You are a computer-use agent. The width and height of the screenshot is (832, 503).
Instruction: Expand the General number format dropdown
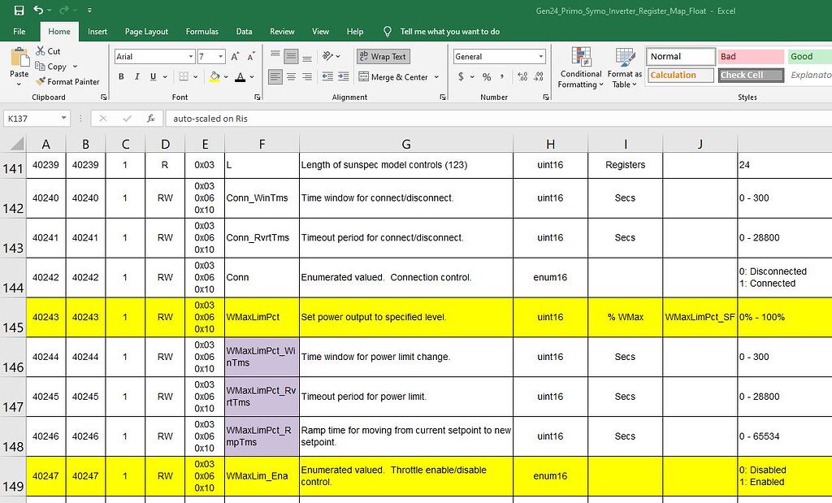541,57
